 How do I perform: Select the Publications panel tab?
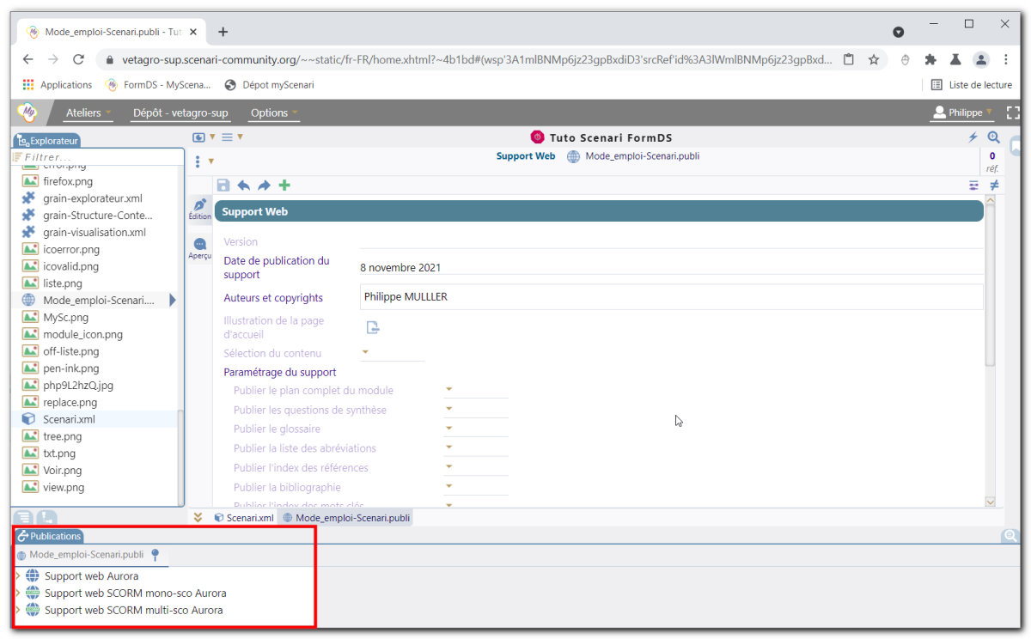tap(49, 536)
